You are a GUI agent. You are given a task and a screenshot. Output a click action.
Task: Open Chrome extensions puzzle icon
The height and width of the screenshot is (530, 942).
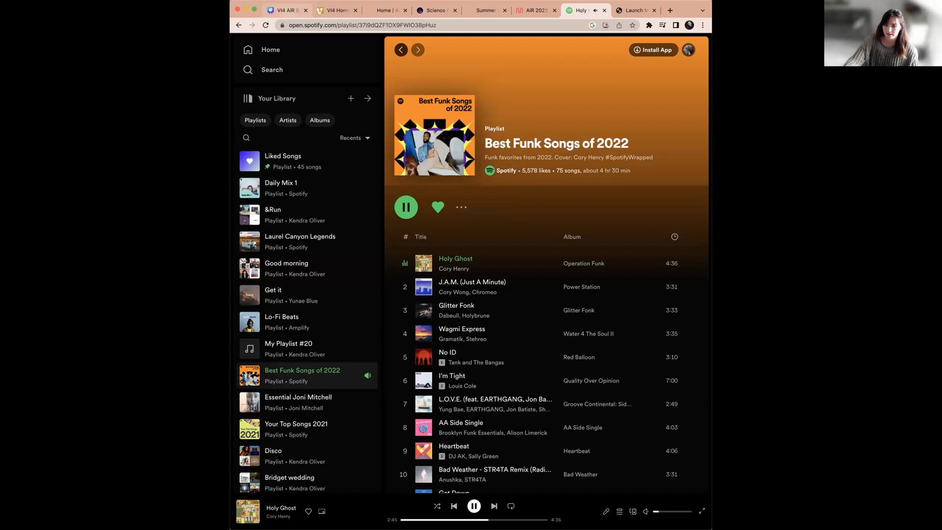tap(649, 25)
